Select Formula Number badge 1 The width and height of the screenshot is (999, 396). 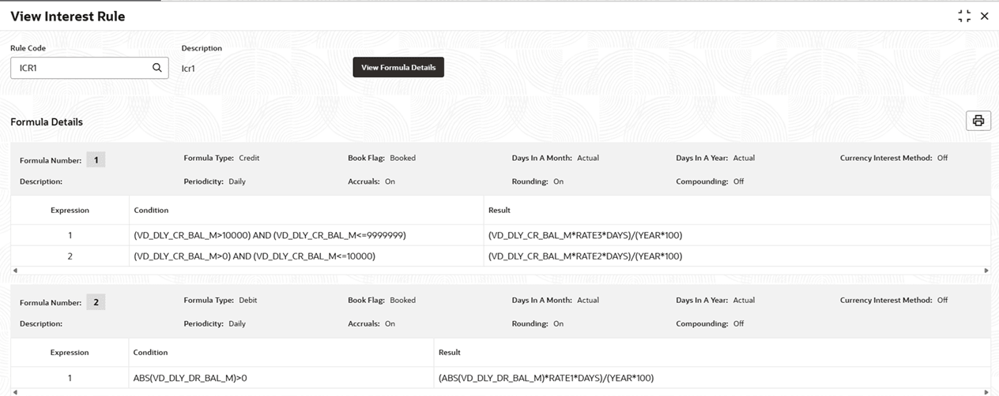click(96, 160)
